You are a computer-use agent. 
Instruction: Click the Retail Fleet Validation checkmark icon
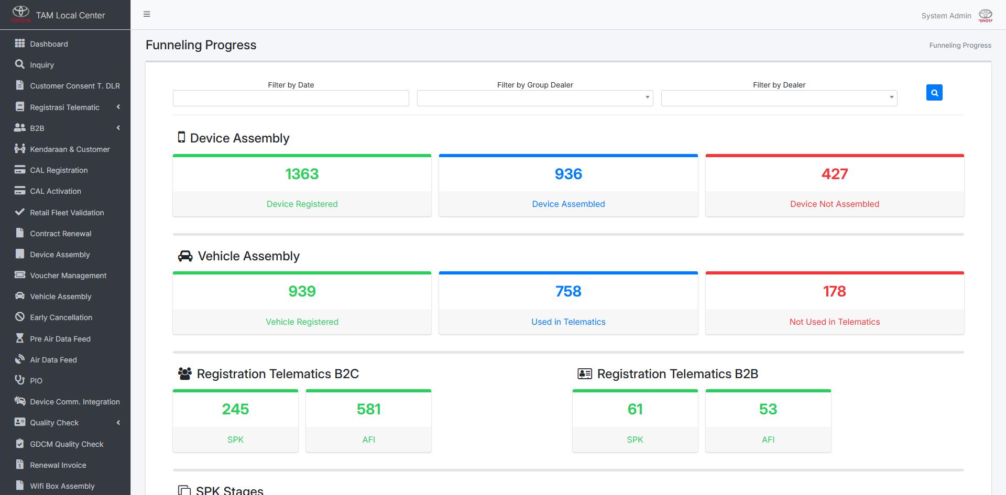point(20,212)
